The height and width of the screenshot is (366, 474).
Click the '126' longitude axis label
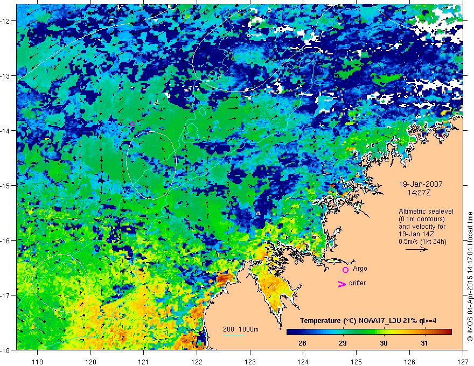(x=409, y=362)
